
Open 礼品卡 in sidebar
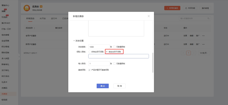(4, 82)
